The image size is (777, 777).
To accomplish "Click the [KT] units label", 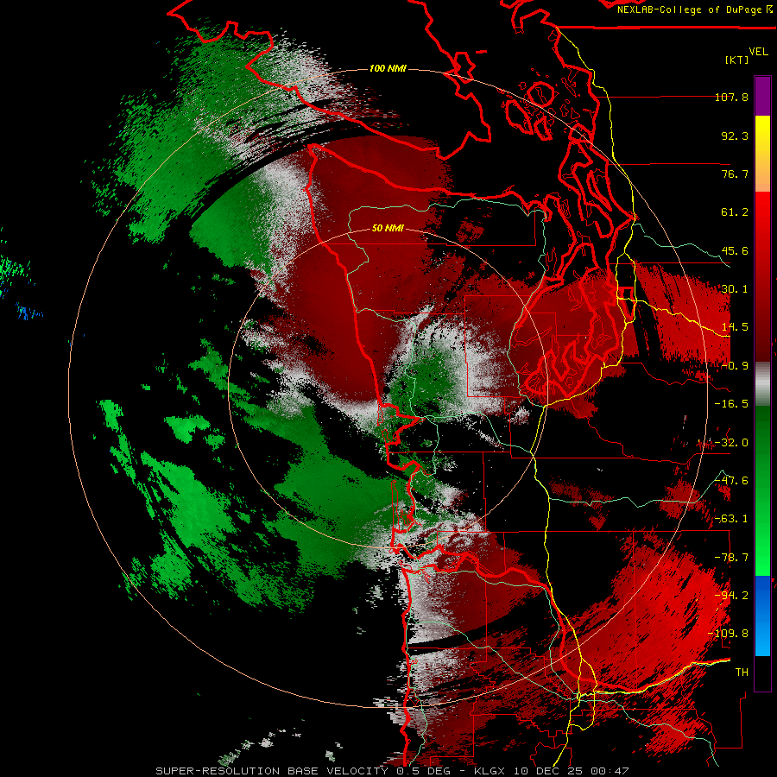I will pyautogui.click(x=736, y=60).
